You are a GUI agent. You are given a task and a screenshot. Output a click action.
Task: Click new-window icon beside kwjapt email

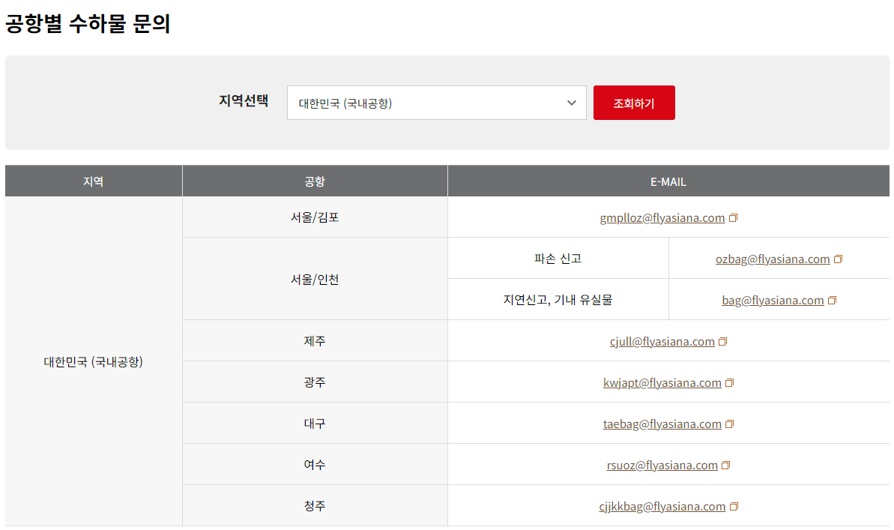[x=730, y=383]
